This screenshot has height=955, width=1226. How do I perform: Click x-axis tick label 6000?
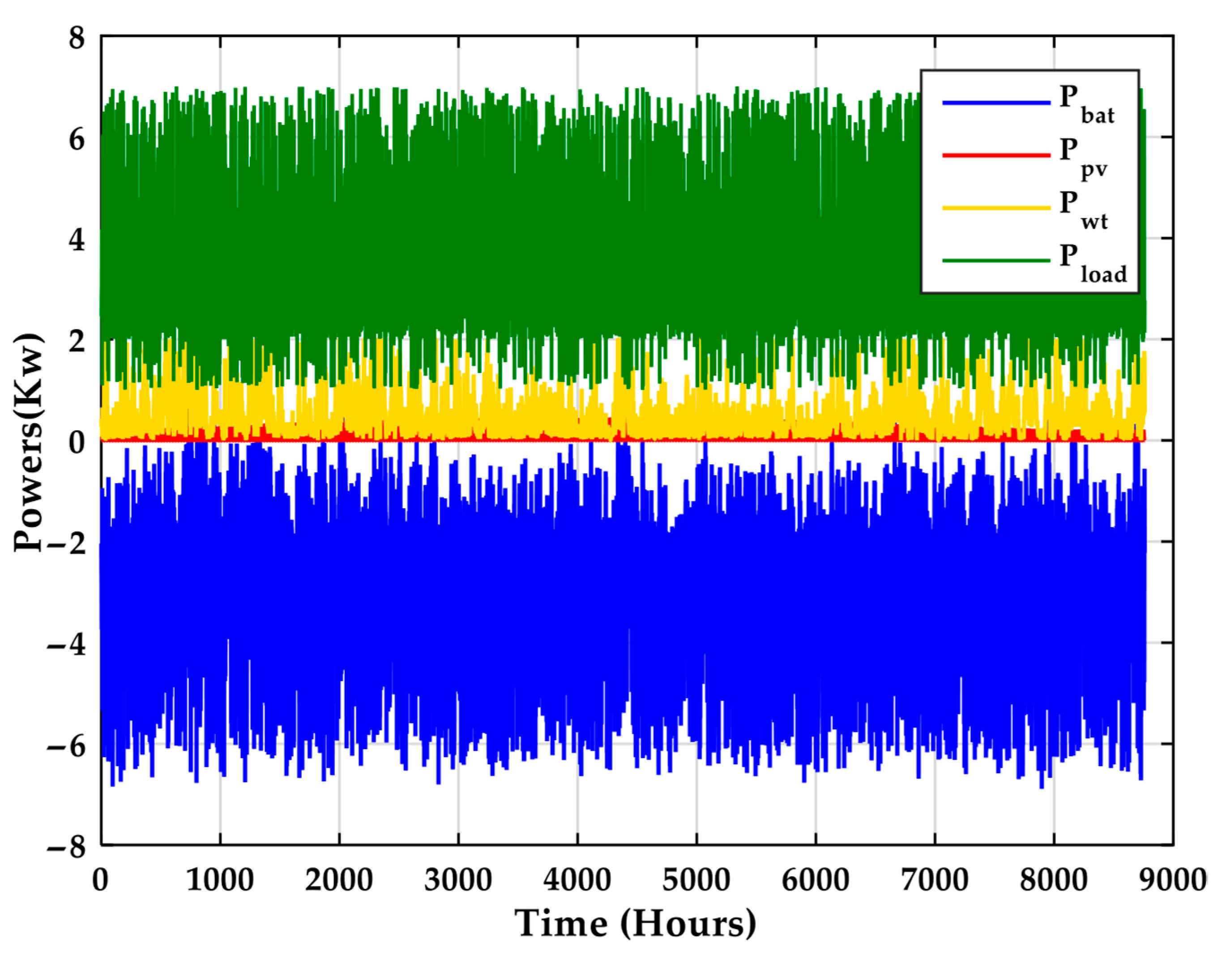tap(815, 880)
